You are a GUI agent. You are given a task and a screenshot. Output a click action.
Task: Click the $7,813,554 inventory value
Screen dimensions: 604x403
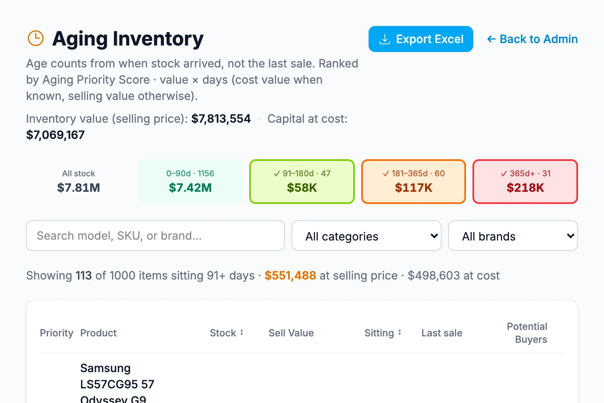pyautogui.click(x=221, y=119)
